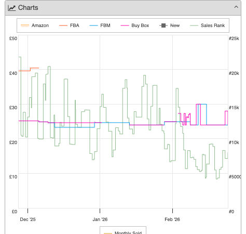Click the Charts panel title
Viewport: 246px width, 234px height.
(28, 8)
